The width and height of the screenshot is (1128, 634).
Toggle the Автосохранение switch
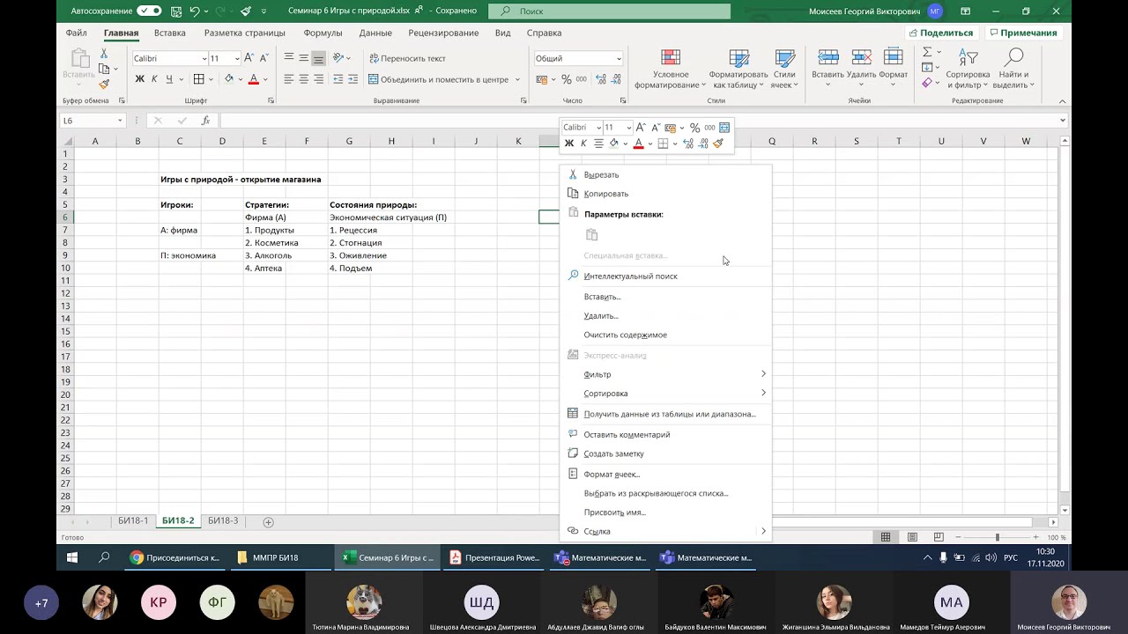tap(149, 11)
